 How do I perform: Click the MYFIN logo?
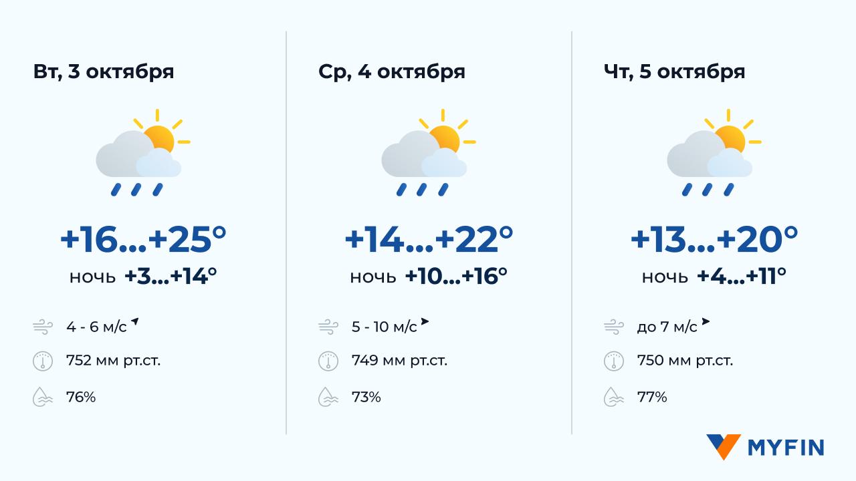coord(765,447)
